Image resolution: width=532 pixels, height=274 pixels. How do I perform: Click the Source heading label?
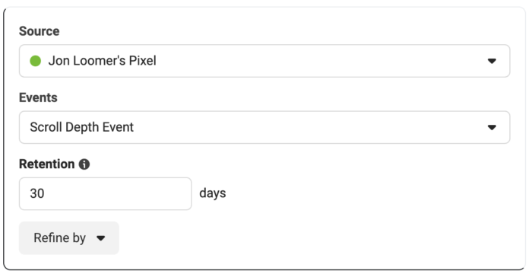pyautogui.click(x=39, y=31)
